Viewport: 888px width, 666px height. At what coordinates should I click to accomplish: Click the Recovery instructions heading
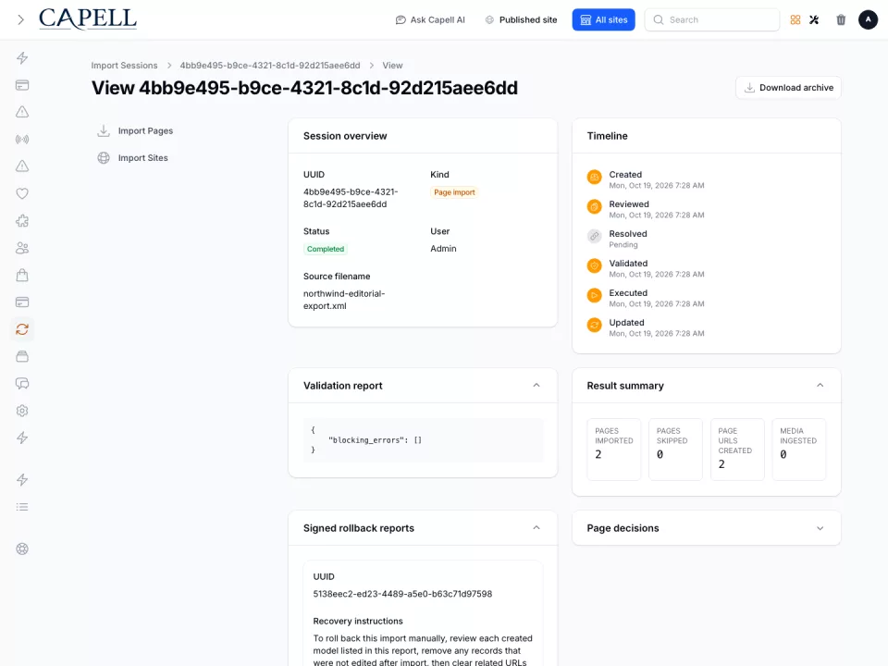pyautogui.click(x=358, y=622)
